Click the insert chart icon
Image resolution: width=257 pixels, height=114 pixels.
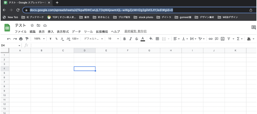222,39
